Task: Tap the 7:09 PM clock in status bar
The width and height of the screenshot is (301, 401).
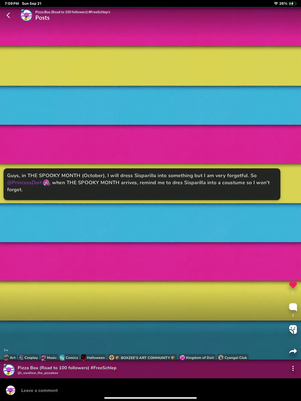Action: click(x=12, y=3)
